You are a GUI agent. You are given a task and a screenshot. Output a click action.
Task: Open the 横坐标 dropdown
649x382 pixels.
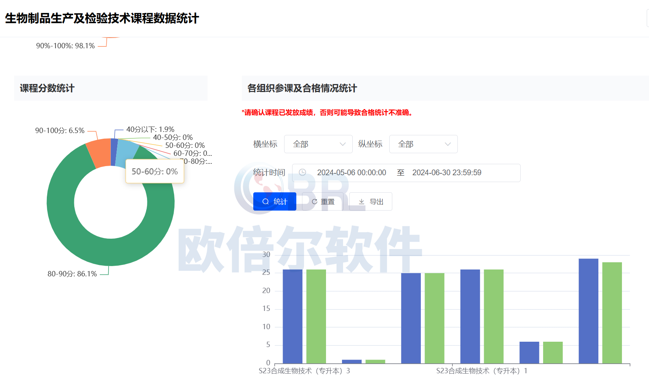(x=318, y=144)
